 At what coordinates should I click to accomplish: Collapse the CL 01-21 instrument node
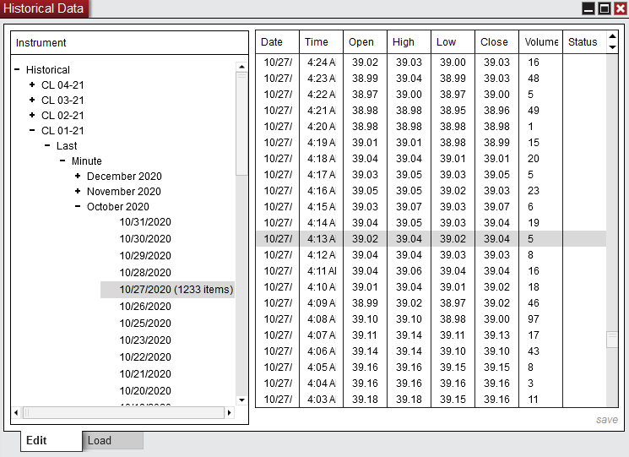[x=32, y=130]
